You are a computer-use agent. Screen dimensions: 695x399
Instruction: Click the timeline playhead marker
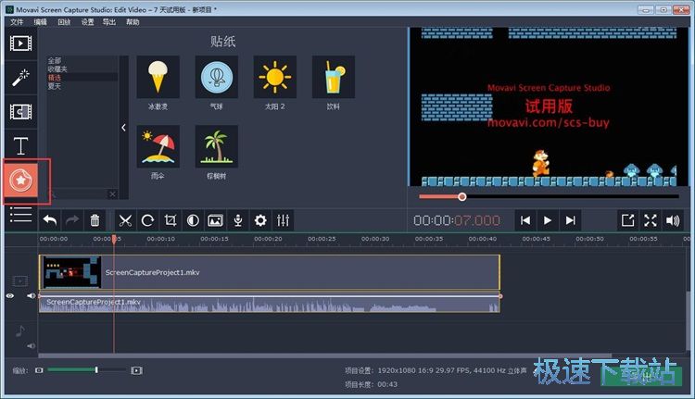114,239
